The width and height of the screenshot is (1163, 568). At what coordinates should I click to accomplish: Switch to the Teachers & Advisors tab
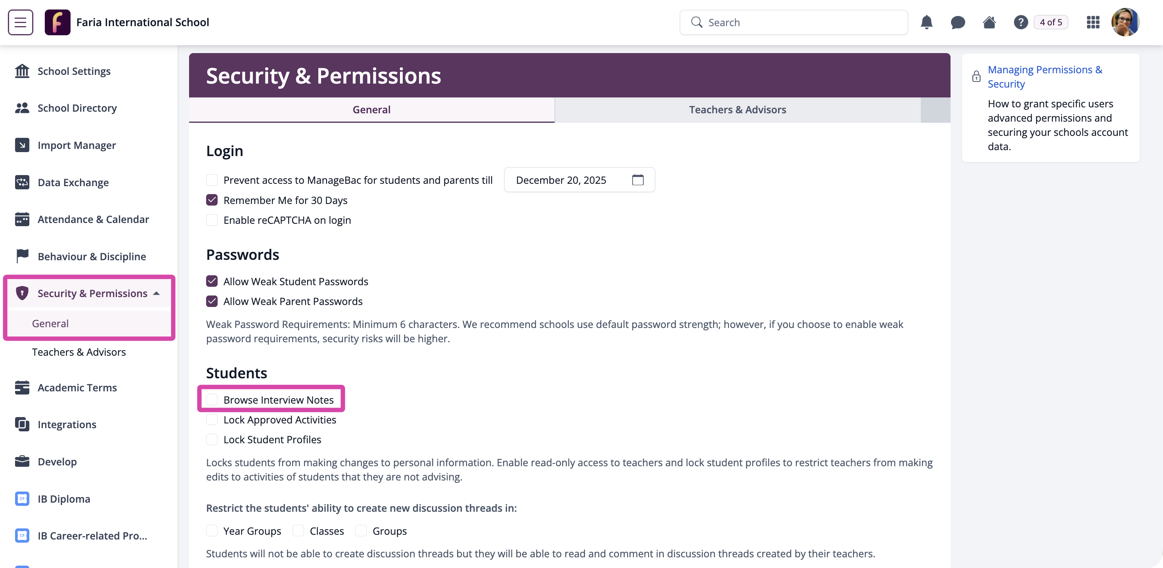(x=737, y=110)
